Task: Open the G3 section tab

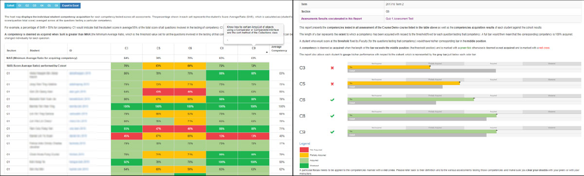Action: 34,5
